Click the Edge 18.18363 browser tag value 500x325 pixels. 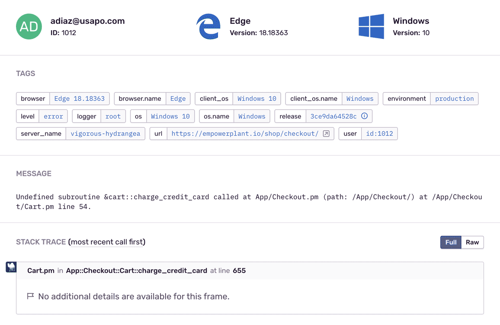pyautogui.click(x=79, y=99)
